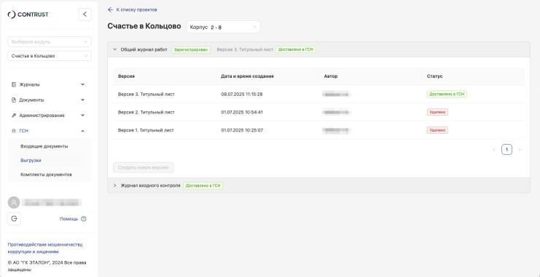Click the date 08.07.2025 11:15:28
This screenshot has width=540, height=277.
click(242, 95)
